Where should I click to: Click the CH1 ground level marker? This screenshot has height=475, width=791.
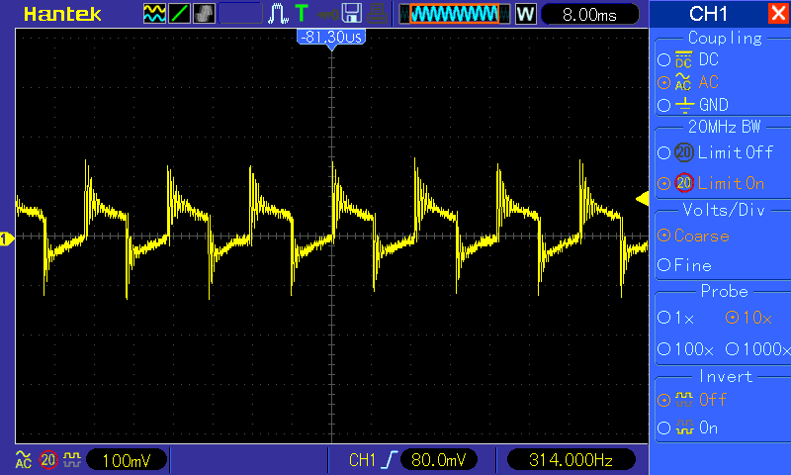7,238
